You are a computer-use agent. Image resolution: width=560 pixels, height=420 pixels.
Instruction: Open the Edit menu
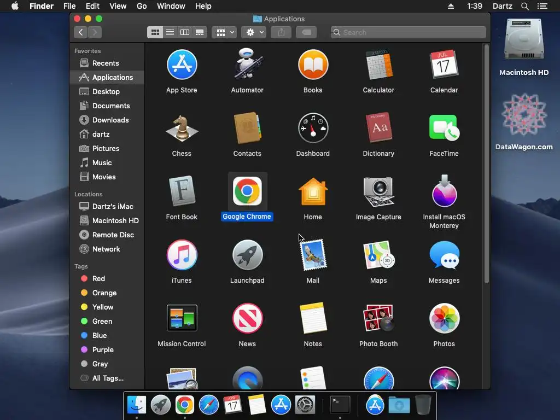(x=92, y=6)
